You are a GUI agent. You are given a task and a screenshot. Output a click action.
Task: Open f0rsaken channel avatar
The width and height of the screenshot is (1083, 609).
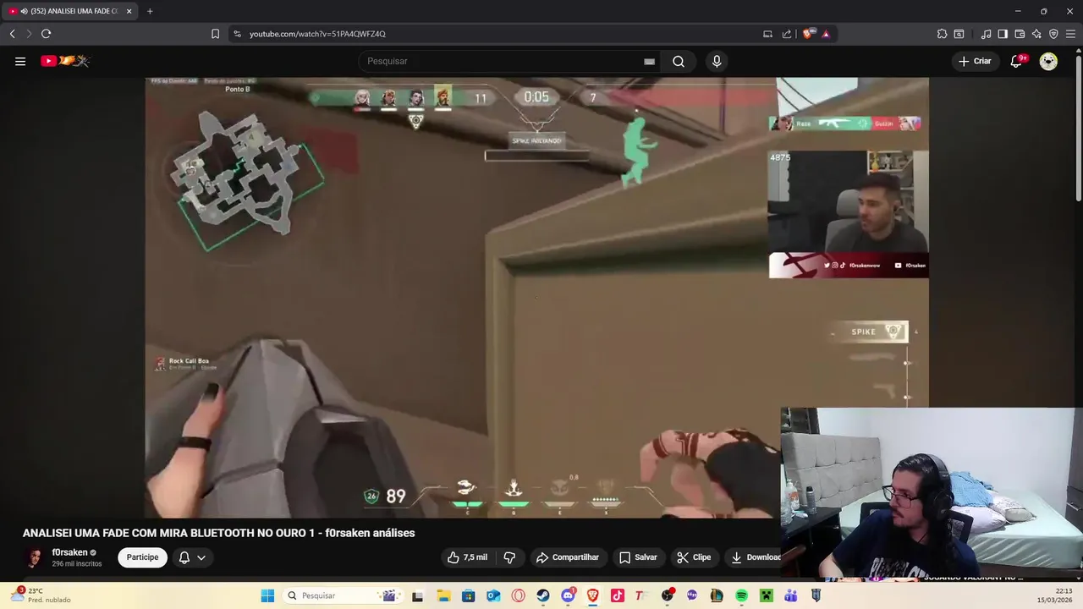point(35,557)
